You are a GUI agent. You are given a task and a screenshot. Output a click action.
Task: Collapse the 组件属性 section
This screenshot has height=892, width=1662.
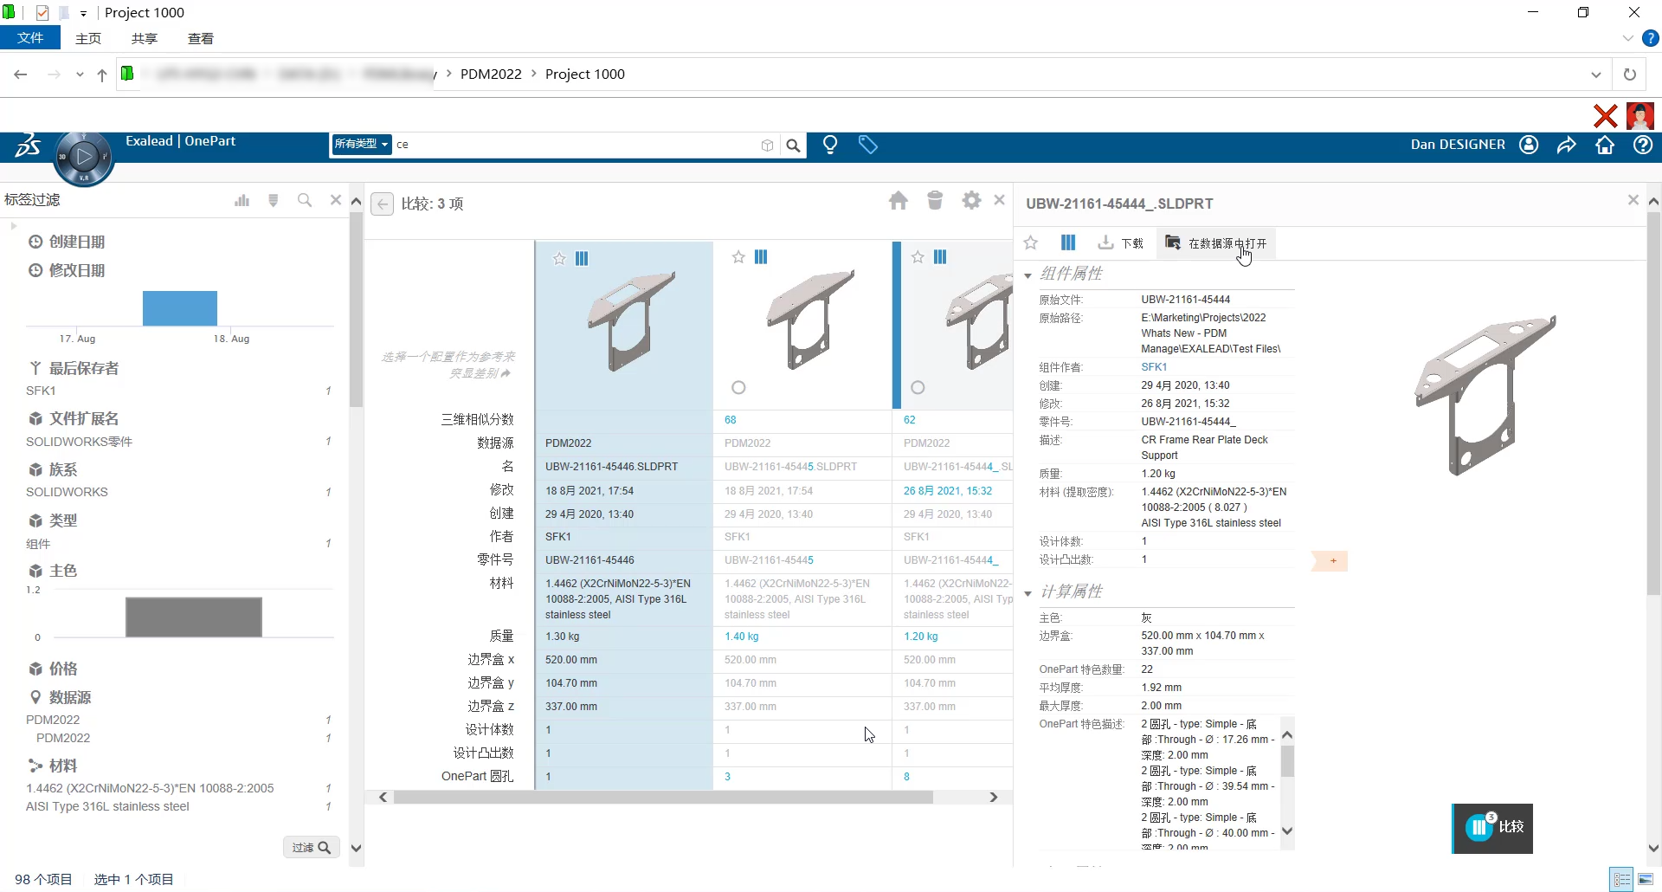click(x=1027, y=275)
